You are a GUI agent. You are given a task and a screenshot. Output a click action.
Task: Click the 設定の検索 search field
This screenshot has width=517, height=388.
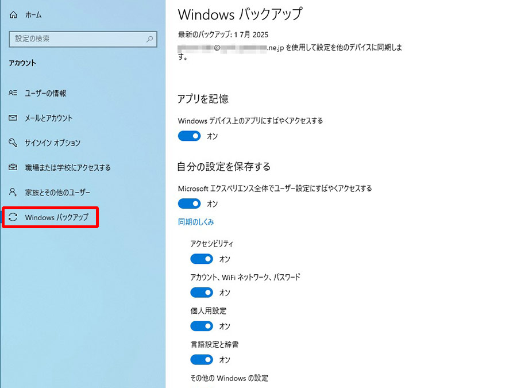83,39
